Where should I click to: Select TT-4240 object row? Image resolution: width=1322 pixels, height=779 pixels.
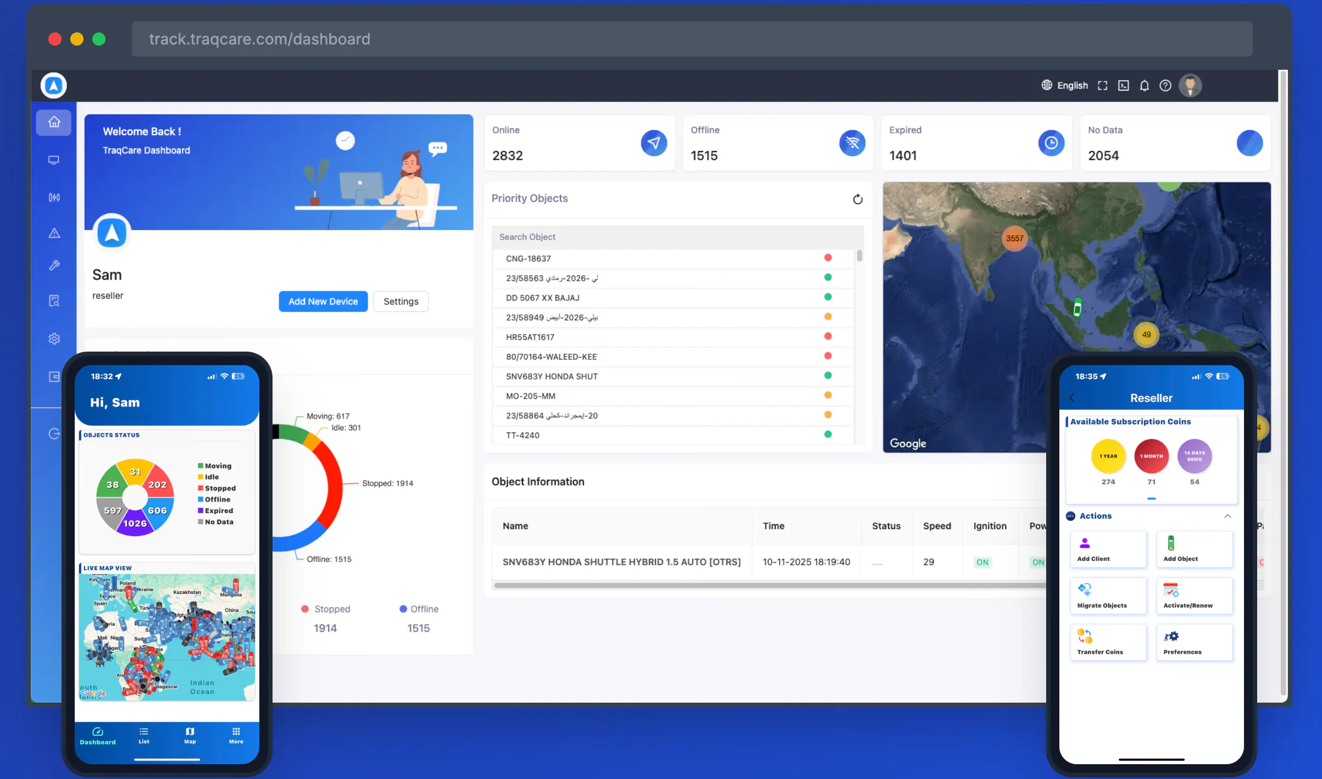click(673, 435)
